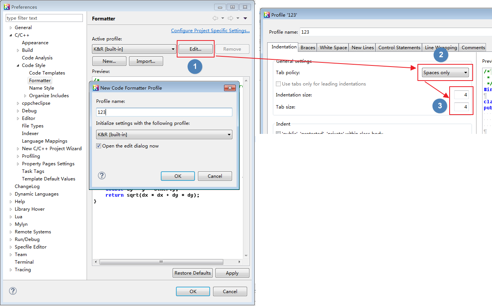This screenshot has width=492, height=306.
Task: Select File Types in preferences tree
Action: pyautogui.click(x=33, y=126)
